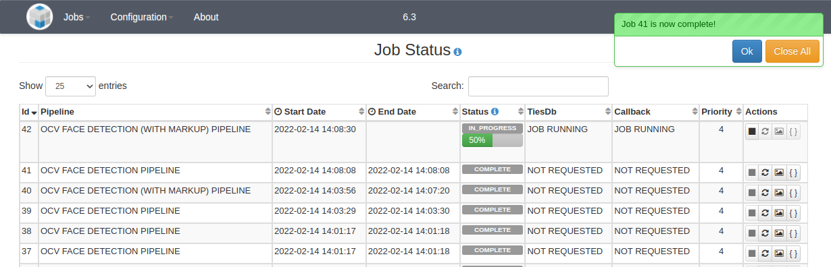Open the braces JSON icon for job 40
This screenshot has height=267, width=831.
[793, 193]
